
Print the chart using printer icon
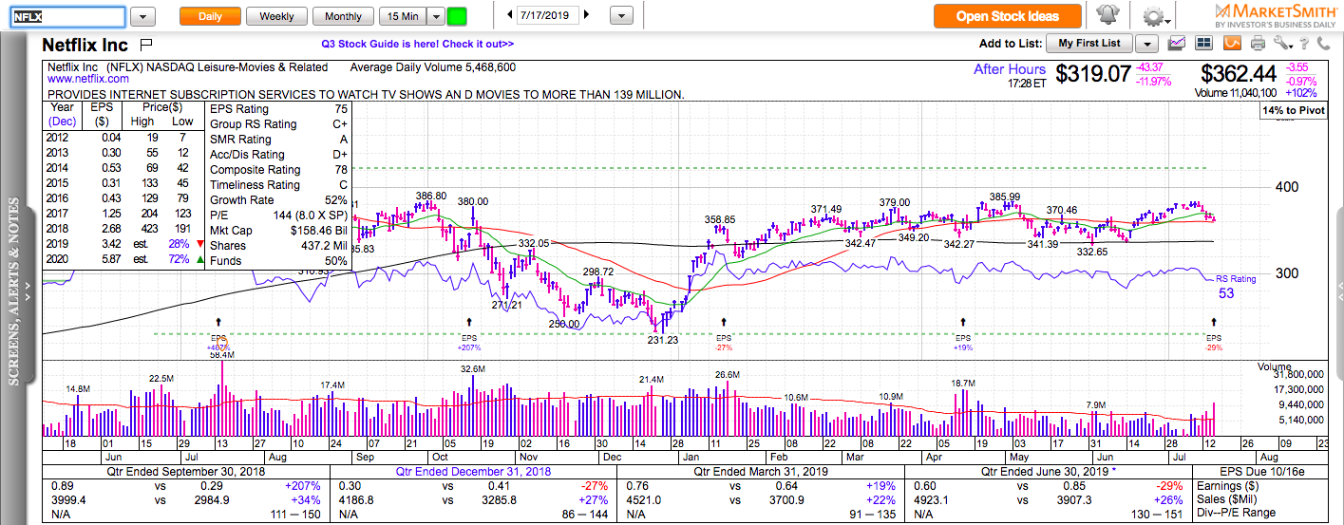pyautogui.click(x=1258, y=43)
